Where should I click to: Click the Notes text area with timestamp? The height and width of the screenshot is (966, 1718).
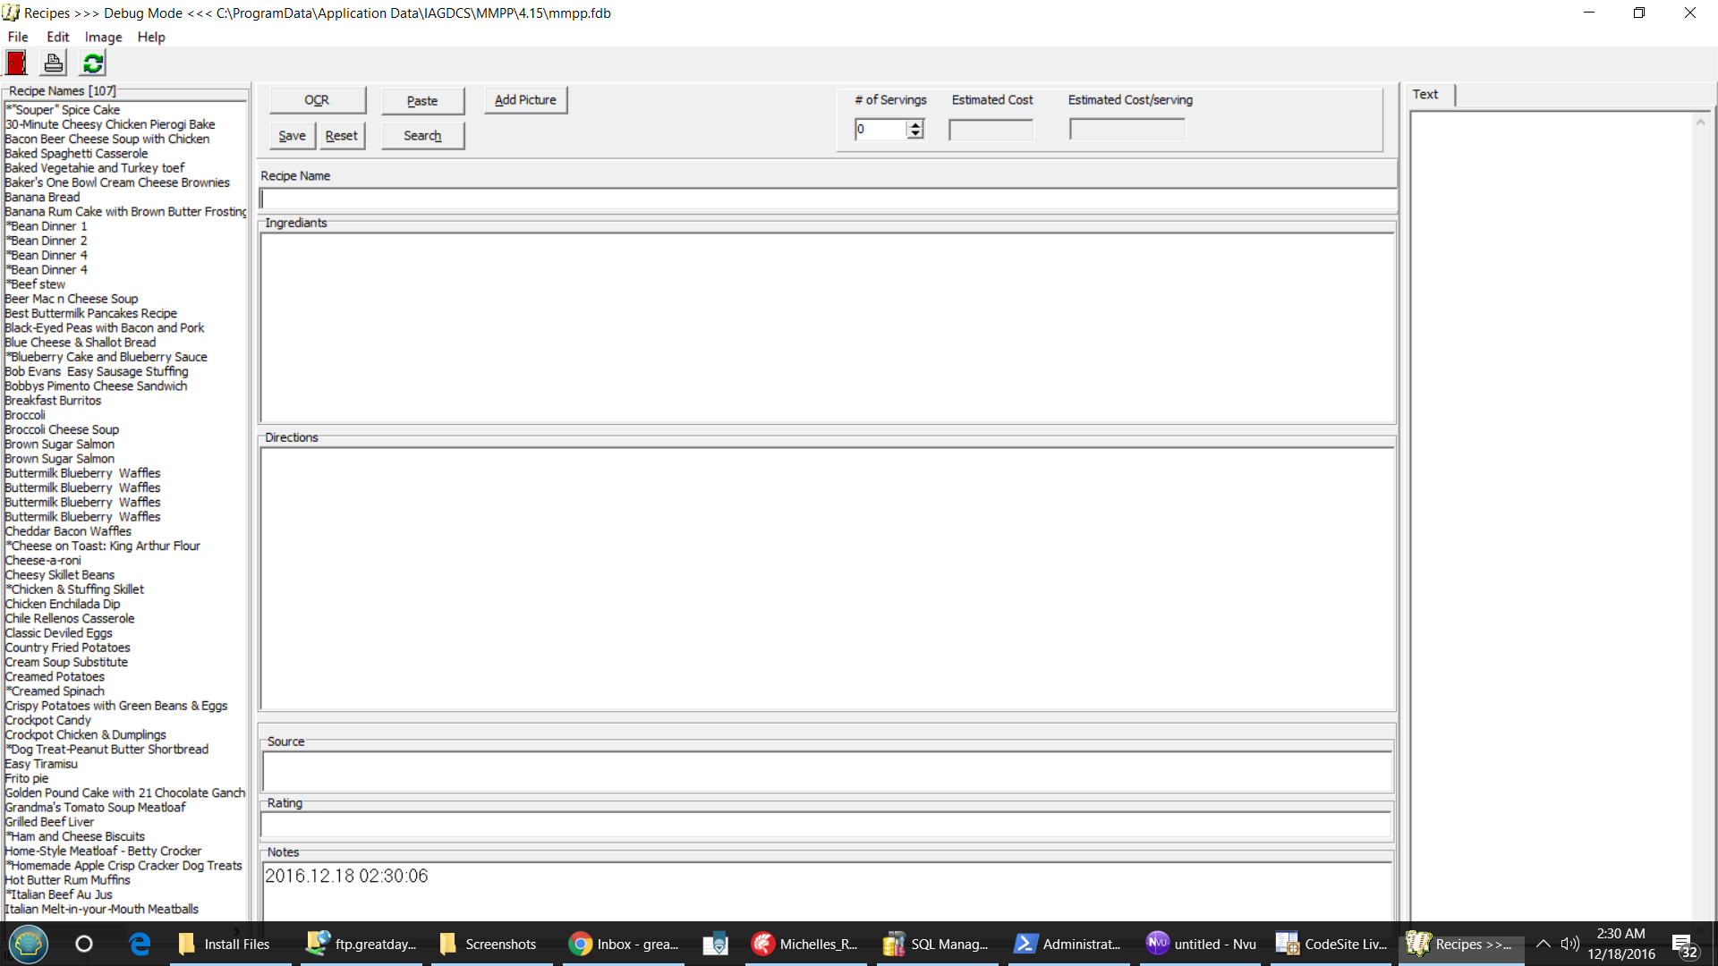(x=828, y=891)
